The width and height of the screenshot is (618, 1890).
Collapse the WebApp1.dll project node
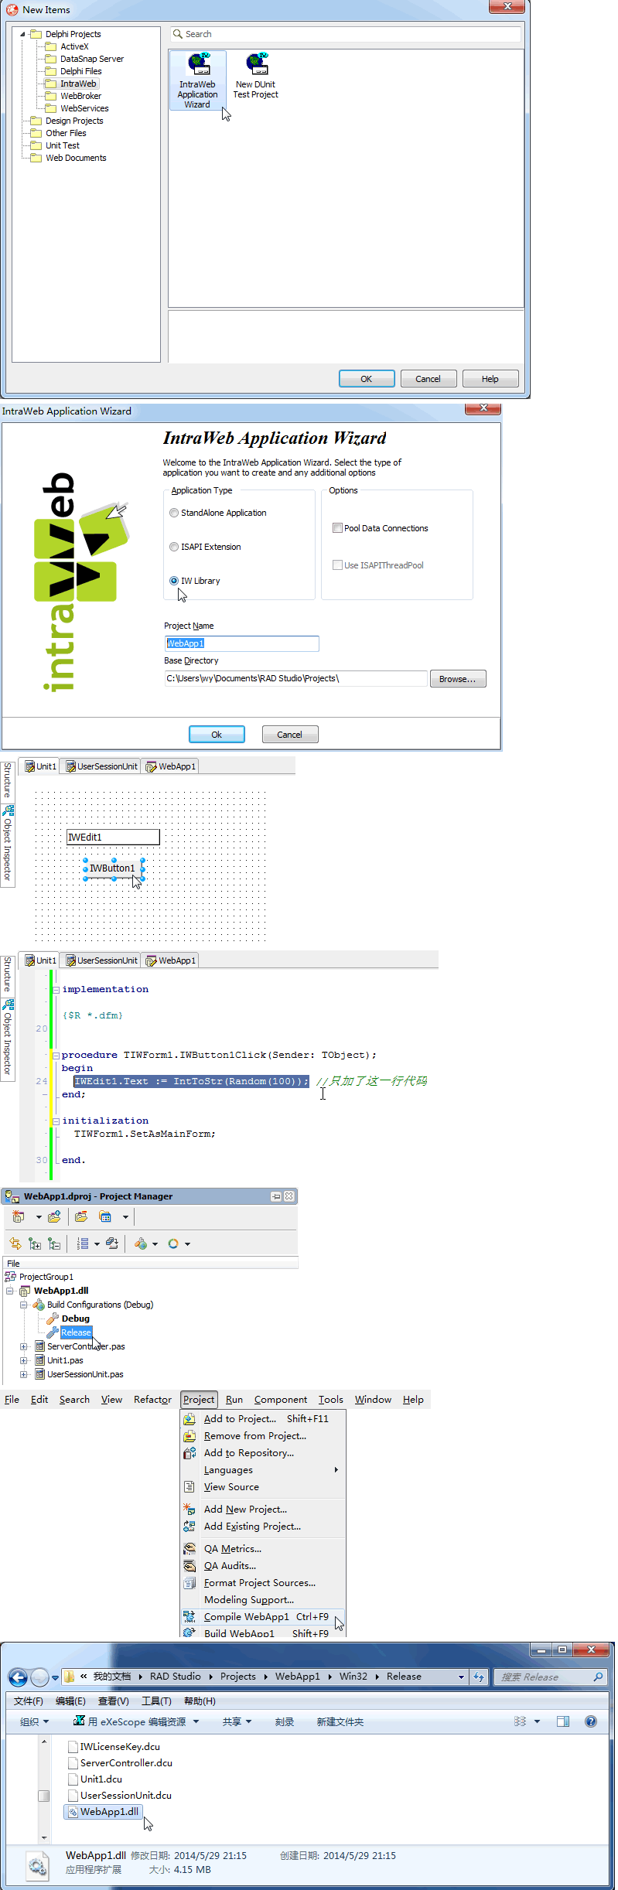[x=9, y=1291]
